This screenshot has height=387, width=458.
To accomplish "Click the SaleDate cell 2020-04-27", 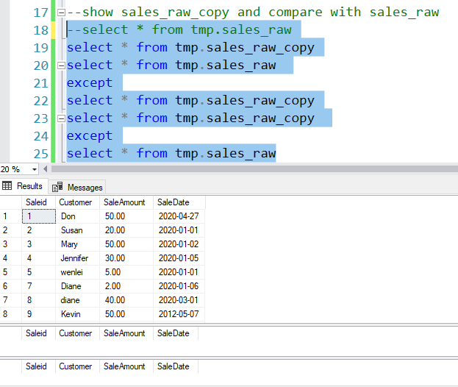I will tap(179, 216).
